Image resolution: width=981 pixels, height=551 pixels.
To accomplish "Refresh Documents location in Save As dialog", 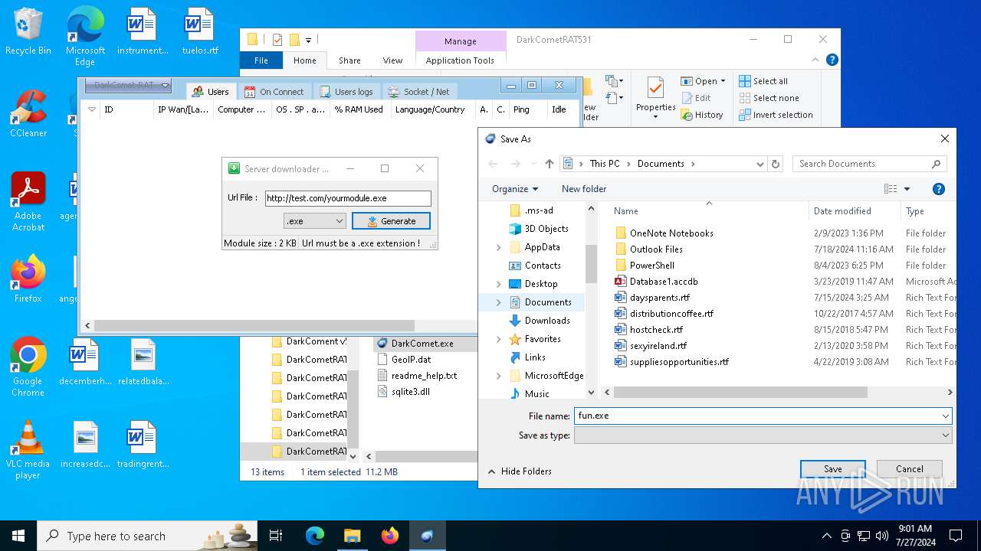I will 776,164.
